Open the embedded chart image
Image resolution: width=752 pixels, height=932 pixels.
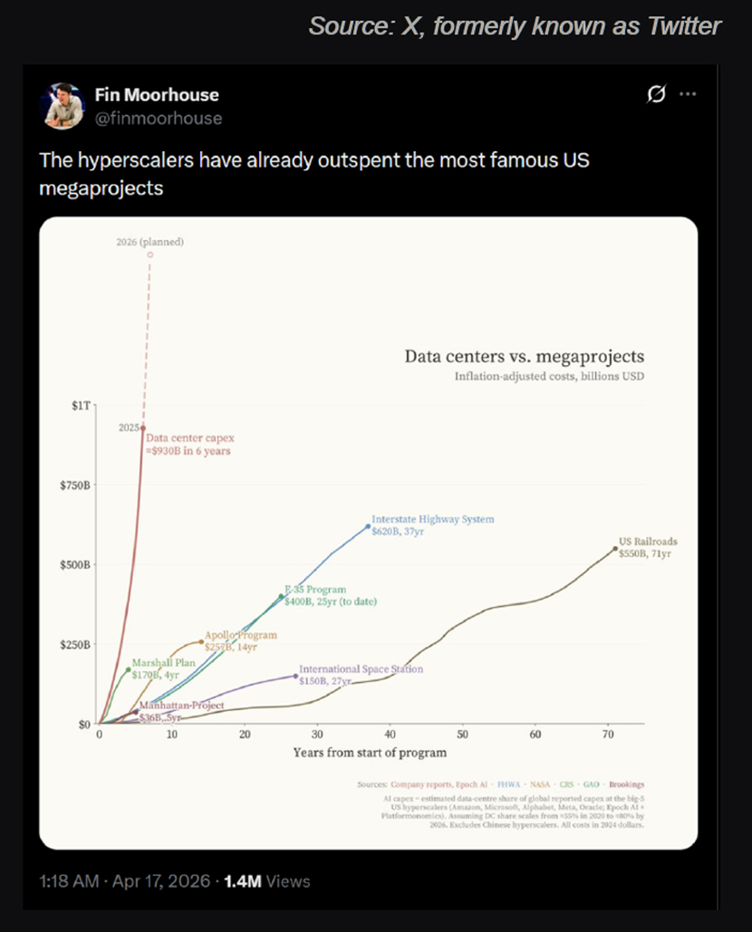point(369,533)
